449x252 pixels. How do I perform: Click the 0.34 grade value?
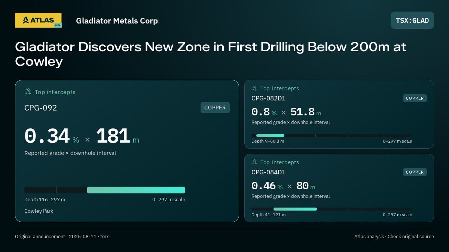coord(47,136)
